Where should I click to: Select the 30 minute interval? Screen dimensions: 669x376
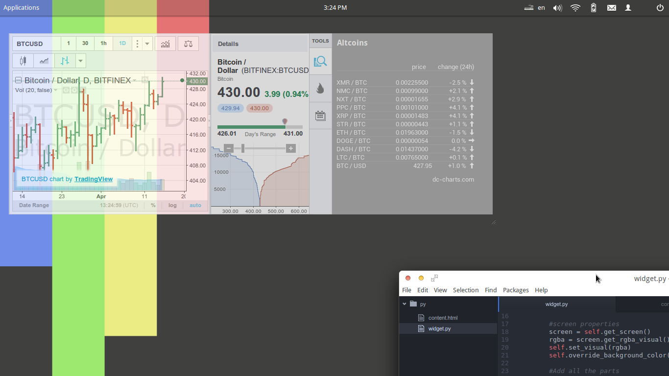(x=85, y=44)
